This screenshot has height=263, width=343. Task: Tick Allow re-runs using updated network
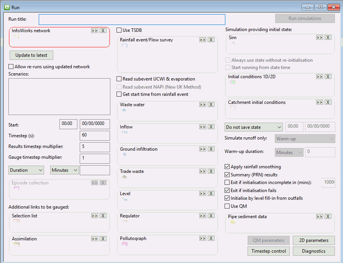tap(11, 66)
